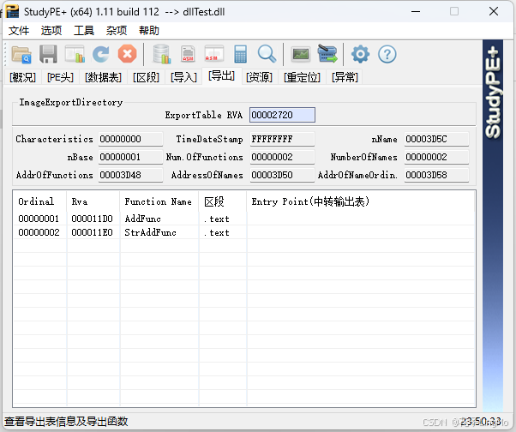Click the StudyPE+ vertical side banner
The height and width of the screenshot is (432, 516).
pyautogui.click(x=493, y=225)
